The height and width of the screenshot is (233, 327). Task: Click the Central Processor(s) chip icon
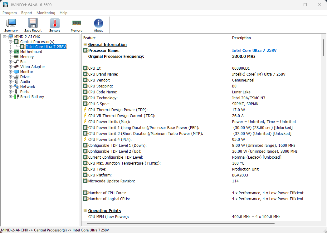click(x=16, y=42)
